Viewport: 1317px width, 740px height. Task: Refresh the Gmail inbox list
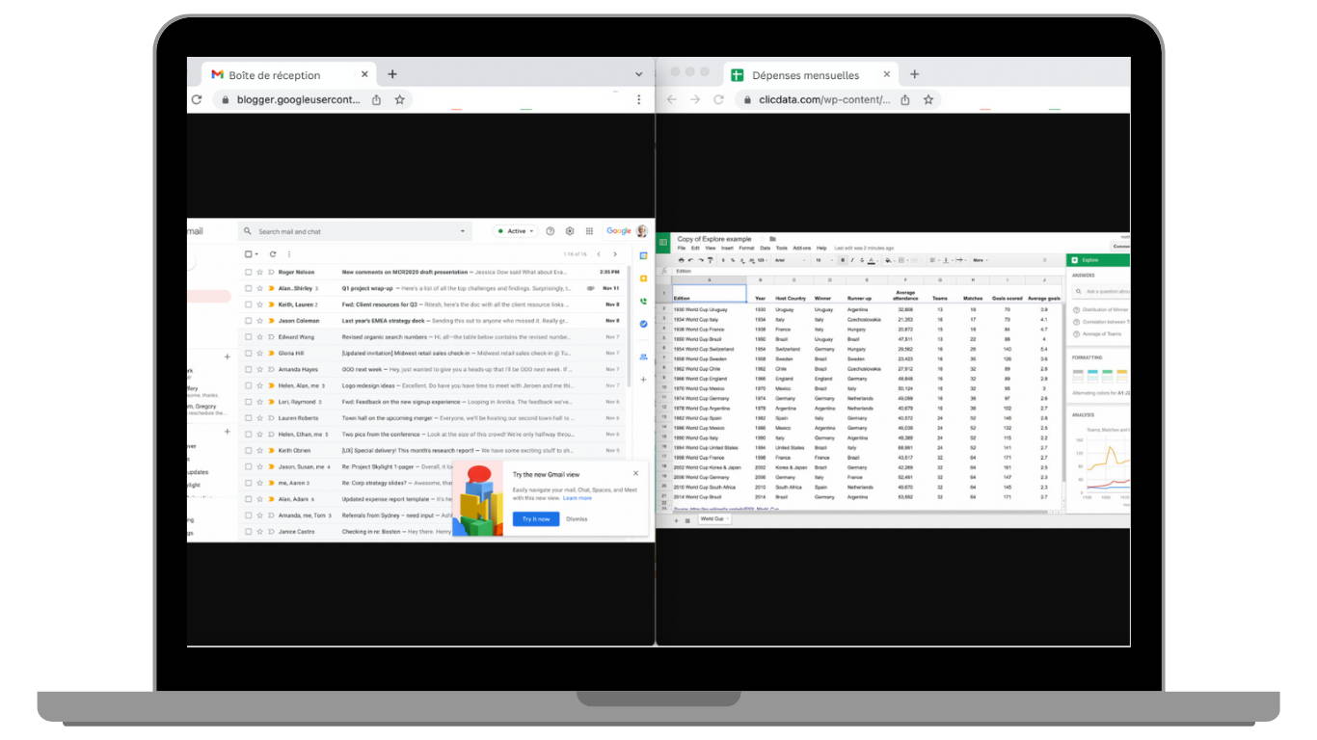(273, 254)
